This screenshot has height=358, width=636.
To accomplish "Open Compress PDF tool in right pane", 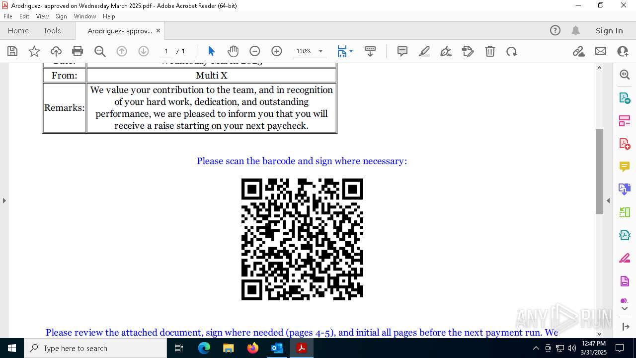I will (x=625, y=235).
